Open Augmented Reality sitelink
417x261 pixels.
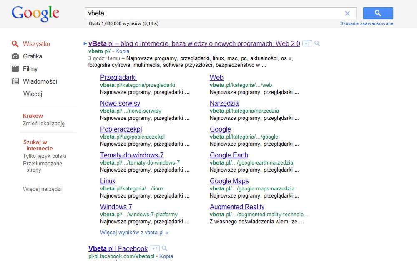pyautogui.click(x=237, y=207)
